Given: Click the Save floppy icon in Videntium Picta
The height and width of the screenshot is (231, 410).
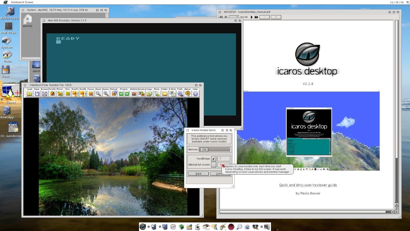Looking at the screenshot, I should [37, 94].
